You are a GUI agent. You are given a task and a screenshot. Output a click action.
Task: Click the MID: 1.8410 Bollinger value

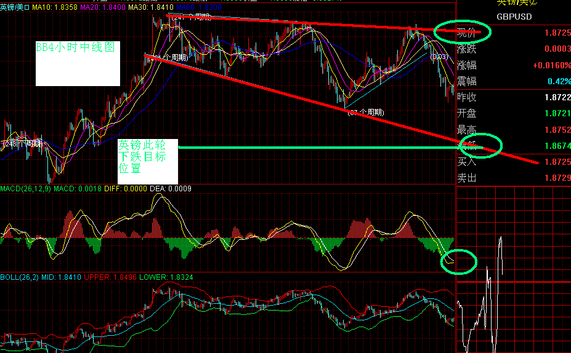61,277
